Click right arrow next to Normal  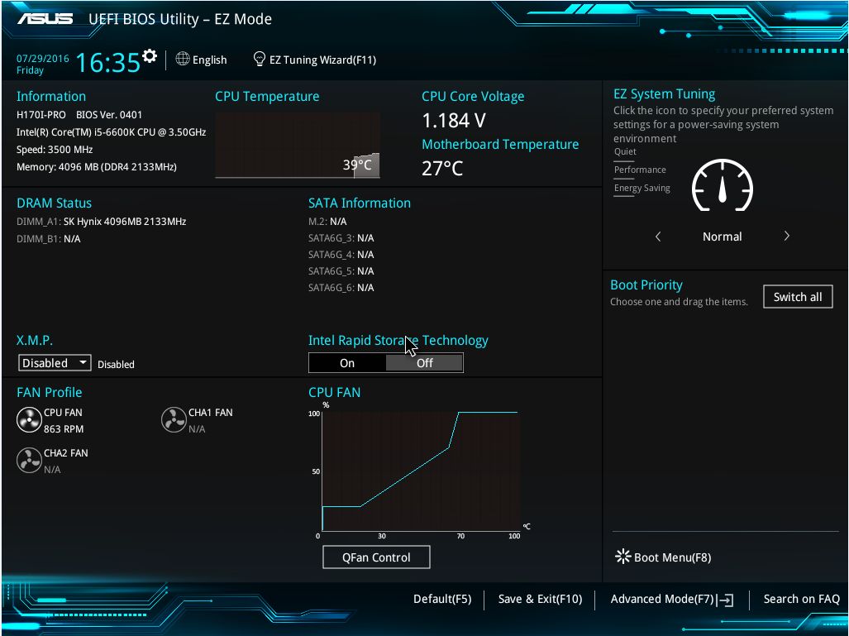[x=786, y=237]
